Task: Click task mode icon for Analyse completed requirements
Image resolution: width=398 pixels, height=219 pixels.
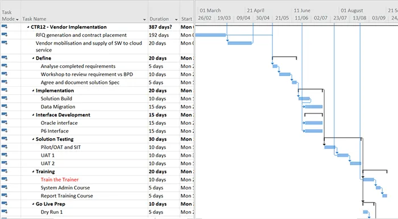Action: point(5,66)
